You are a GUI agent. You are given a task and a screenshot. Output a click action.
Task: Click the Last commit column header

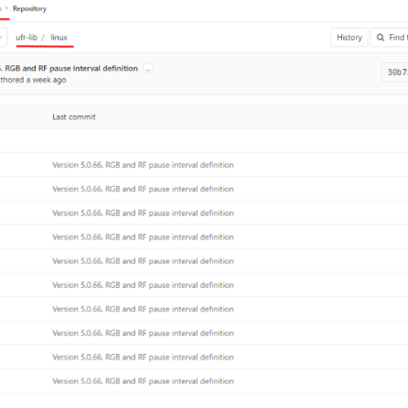point(74,117)
